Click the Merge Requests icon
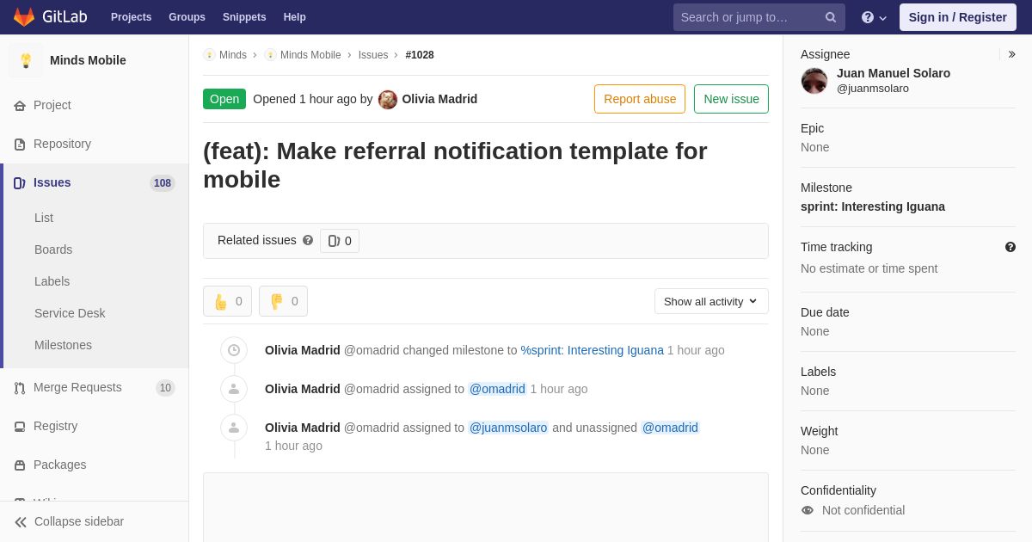The height and width of the screenshot is (542, 1032). point(20,388)
